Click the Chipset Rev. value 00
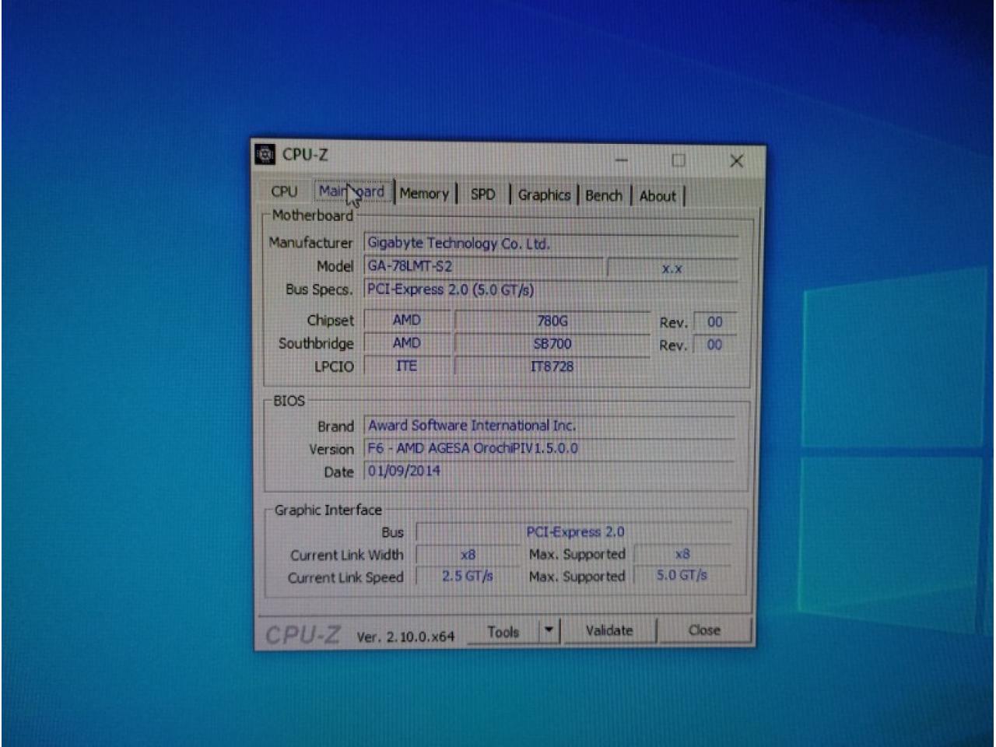Screen dimensions: 996x747 point(714,322)
